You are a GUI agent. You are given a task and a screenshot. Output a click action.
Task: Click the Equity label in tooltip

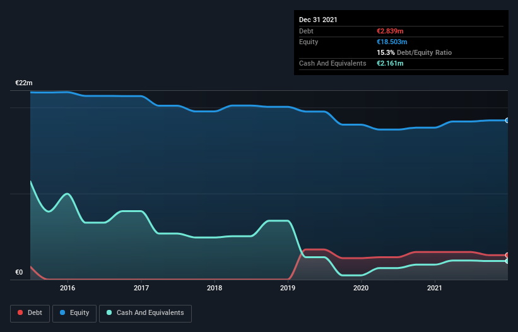309,42
